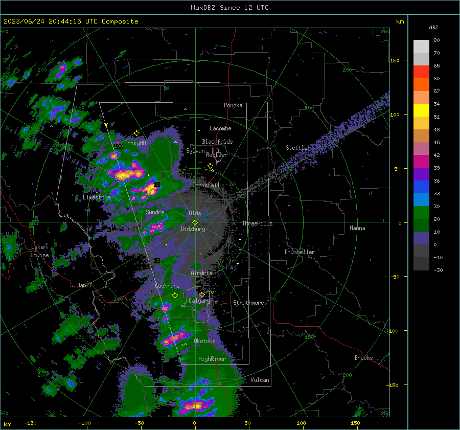Pick the blue 33-36 dBZ legend swatch
Image resolution: width=460 pixels, height=430 pixels.
[421, 187]
